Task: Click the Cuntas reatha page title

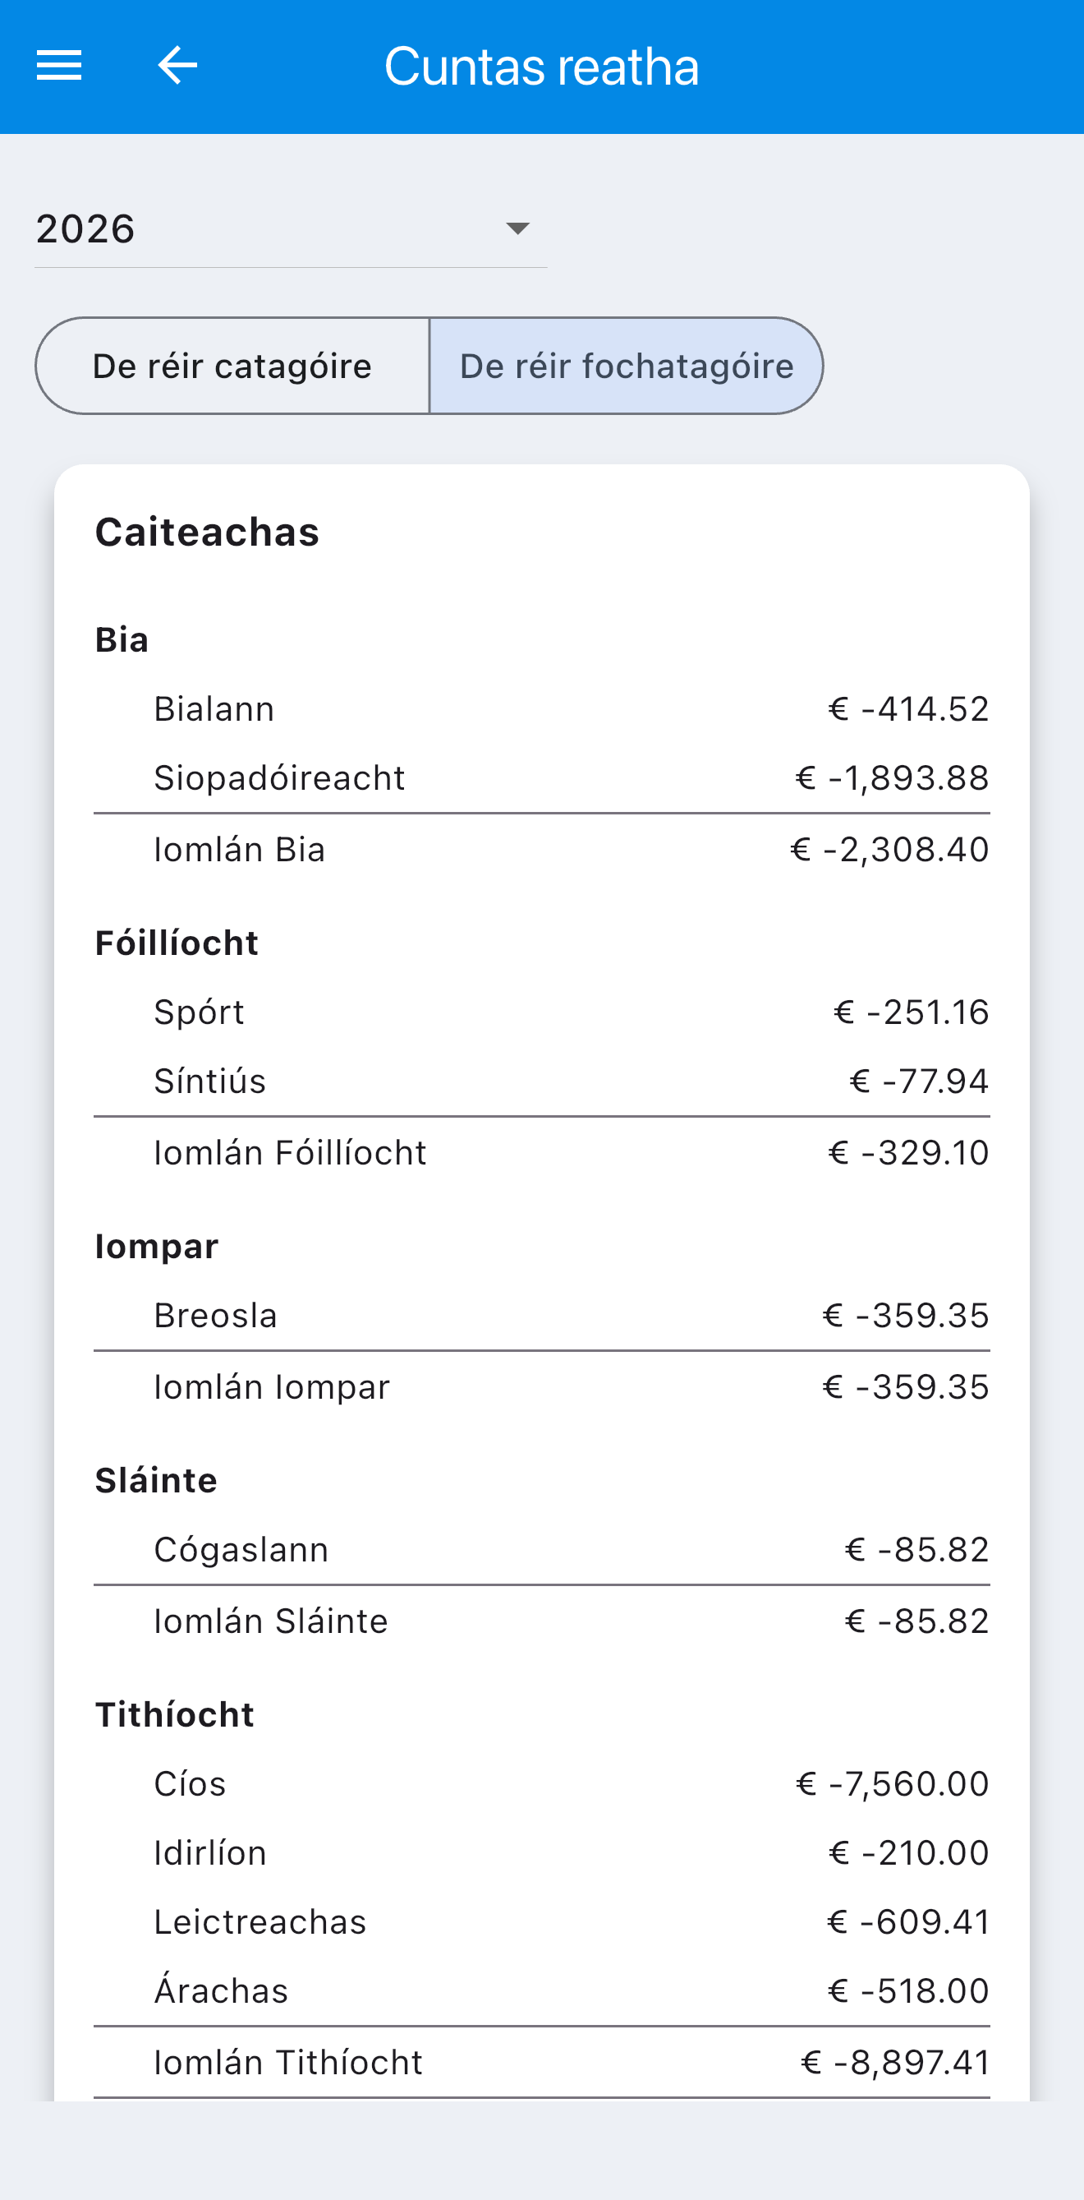Action: [x=541, y=67]
